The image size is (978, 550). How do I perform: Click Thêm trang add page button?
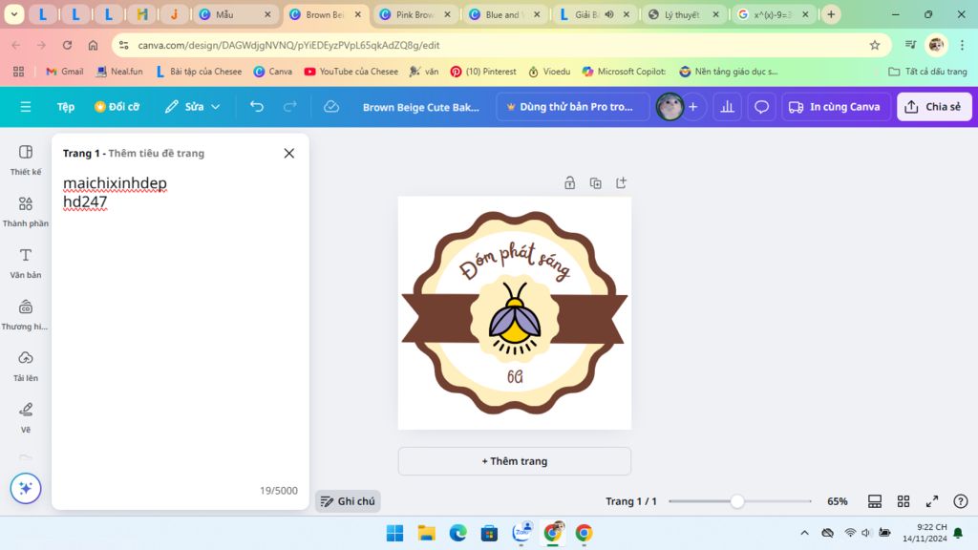coord(515,461)
